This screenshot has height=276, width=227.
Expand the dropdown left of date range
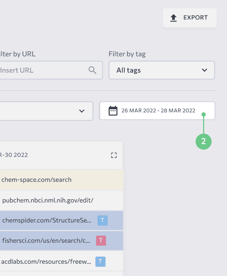pyautogui.click(x=47, y=111)
